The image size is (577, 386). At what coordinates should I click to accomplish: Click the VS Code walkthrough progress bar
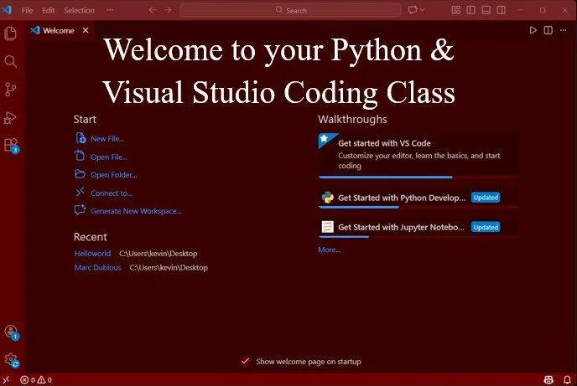[418, 178]
